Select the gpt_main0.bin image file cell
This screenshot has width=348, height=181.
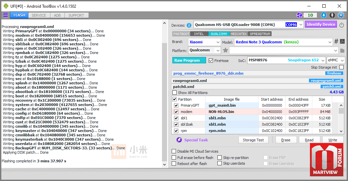(232, 105)
